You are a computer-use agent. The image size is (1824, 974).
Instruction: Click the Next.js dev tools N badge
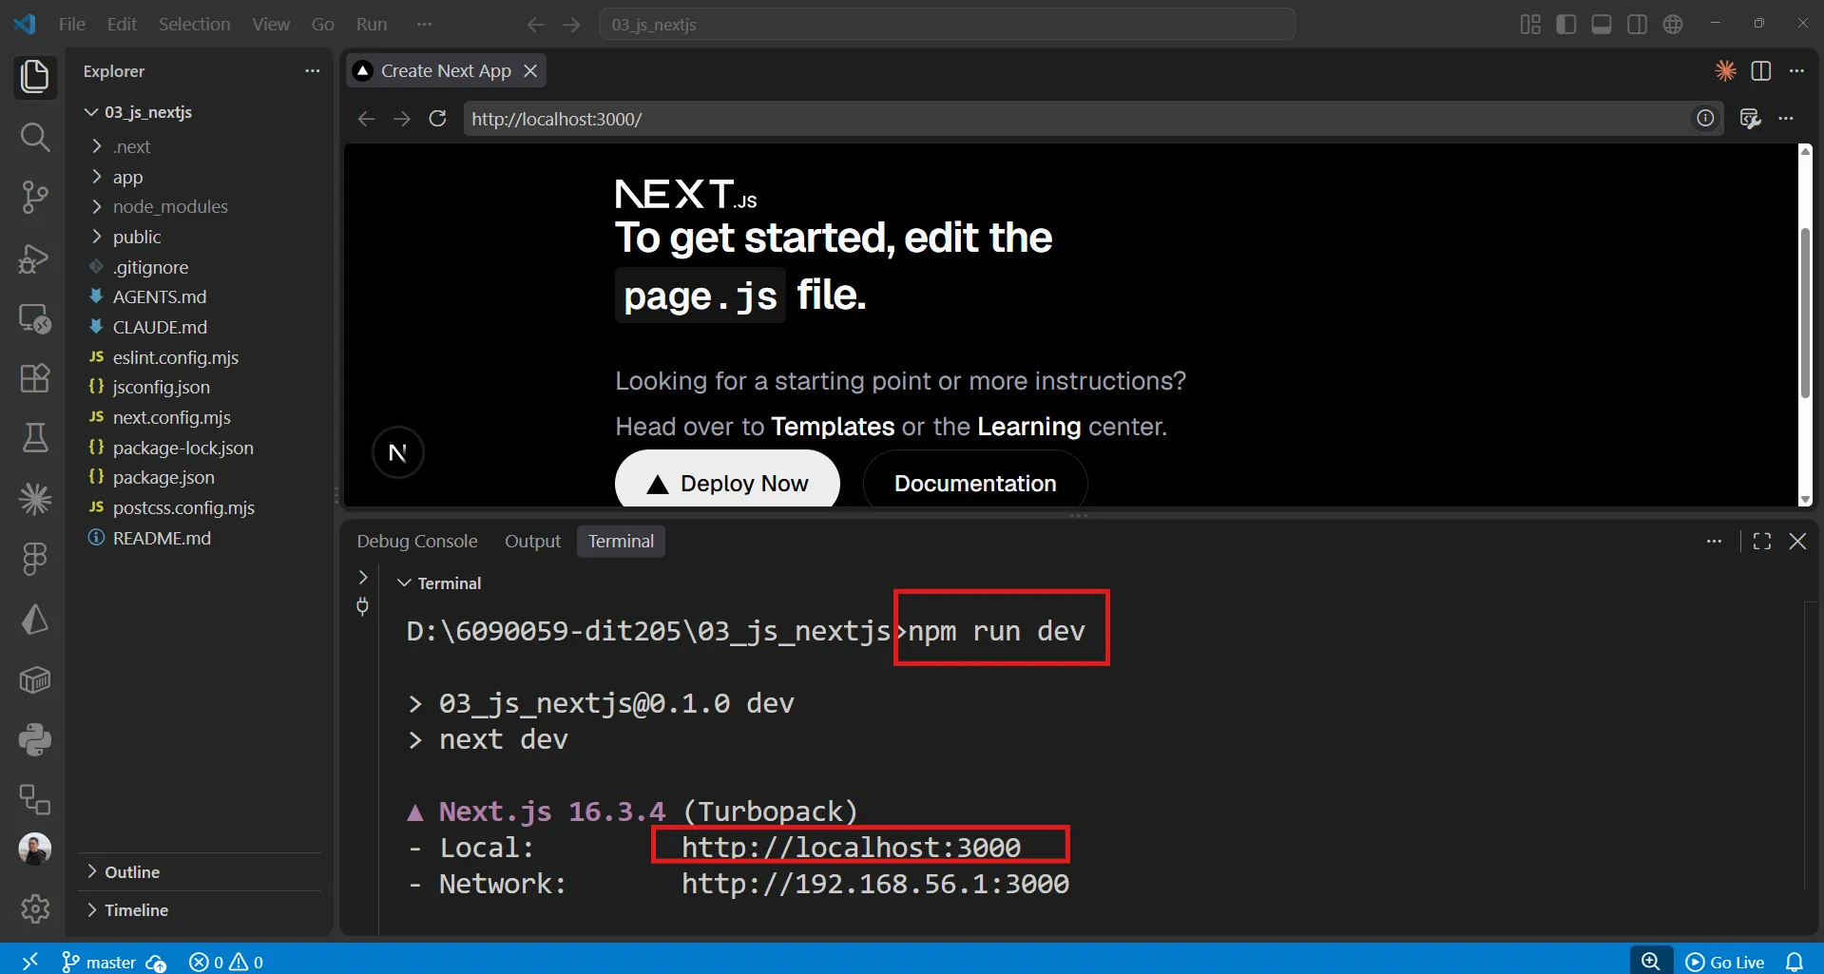398,452
